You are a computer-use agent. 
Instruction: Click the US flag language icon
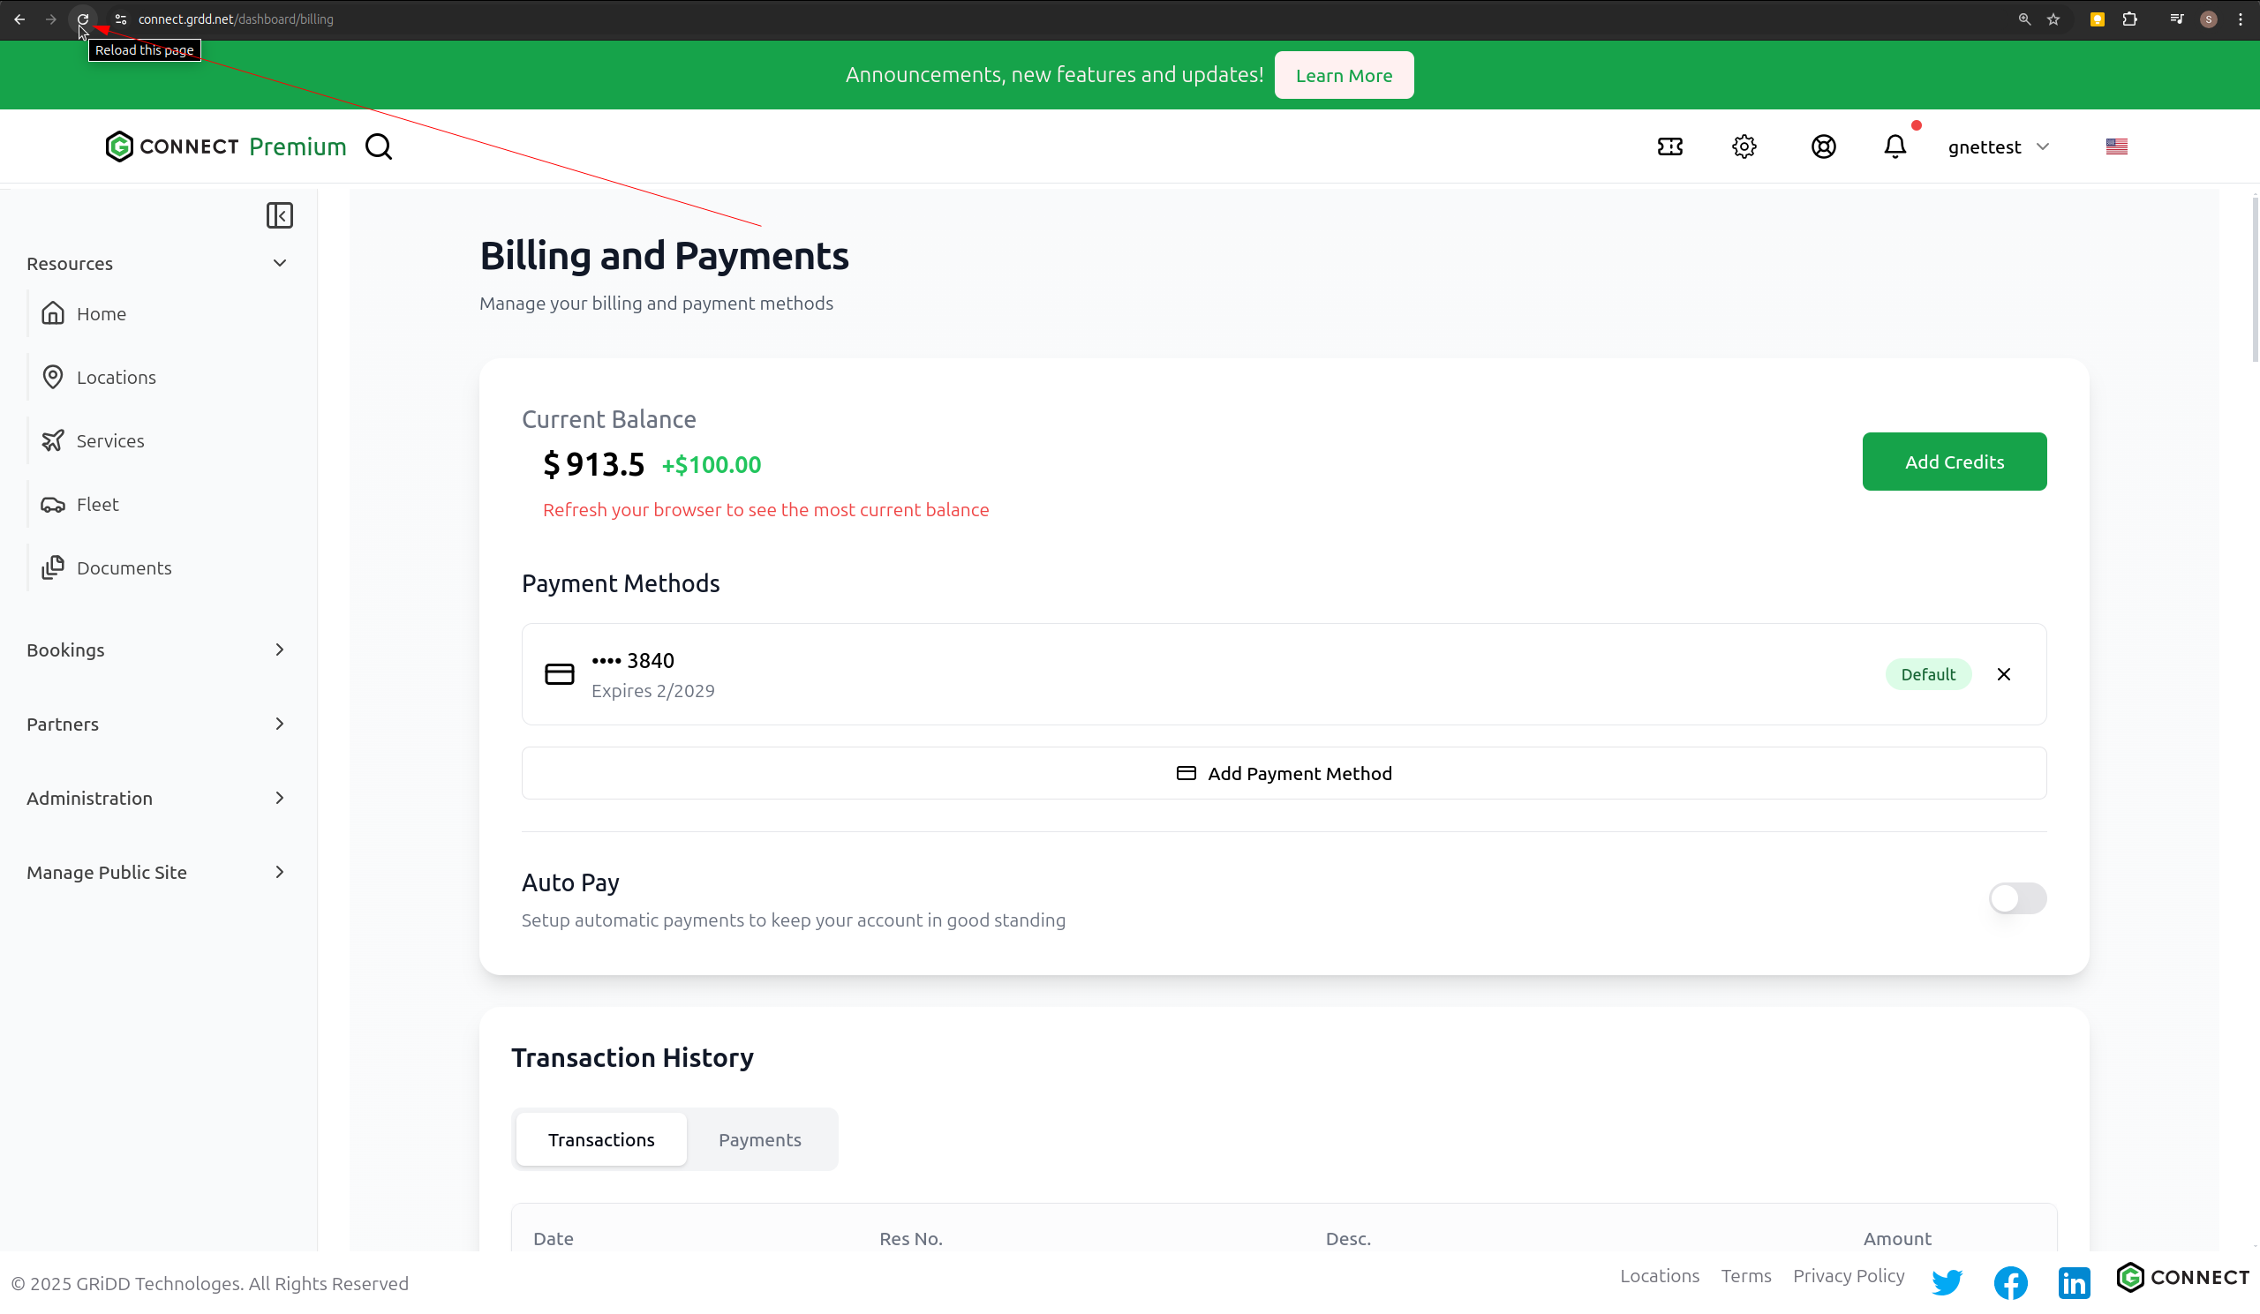[x=2115, y=147]
